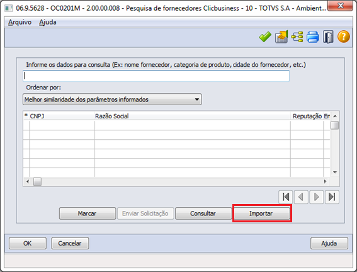Click the bottom-right Ajuda button

329,243
